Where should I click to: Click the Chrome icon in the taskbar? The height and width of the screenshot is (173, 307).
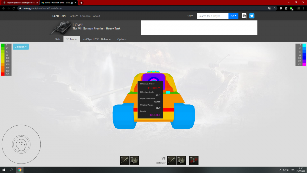[x=20, y=170]
